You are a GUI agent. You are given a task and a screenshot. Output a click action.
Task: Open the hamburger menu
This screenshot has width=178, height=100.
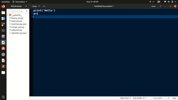click(x=160, y=6)
